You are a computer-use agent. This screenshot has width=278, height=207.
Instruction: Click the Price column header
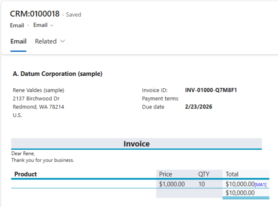click(165, 174)
